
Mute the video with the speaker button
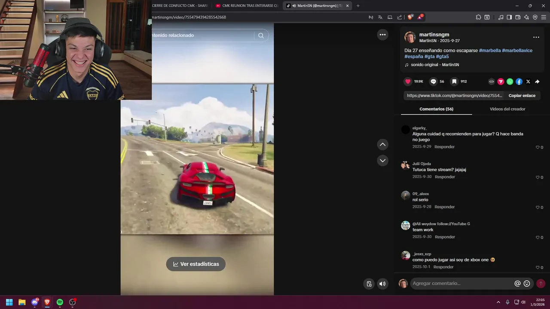[x=382, y=284]
